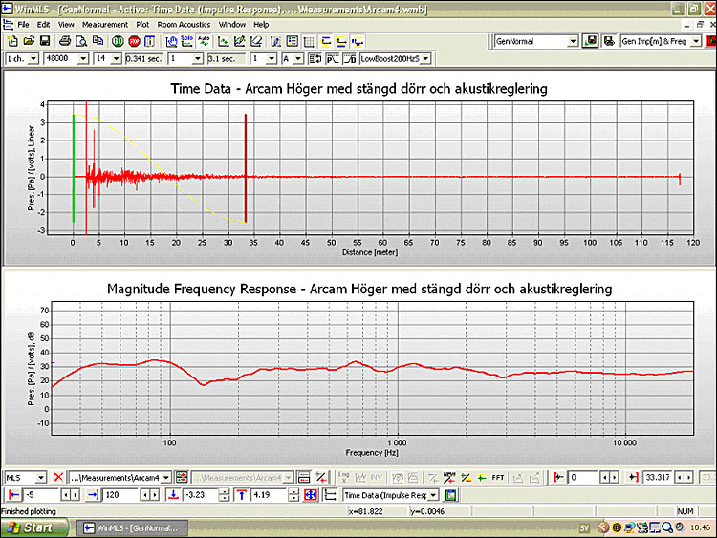Click the right arrow beside the 120 field

pyautogui.click(x=155, y=495)
